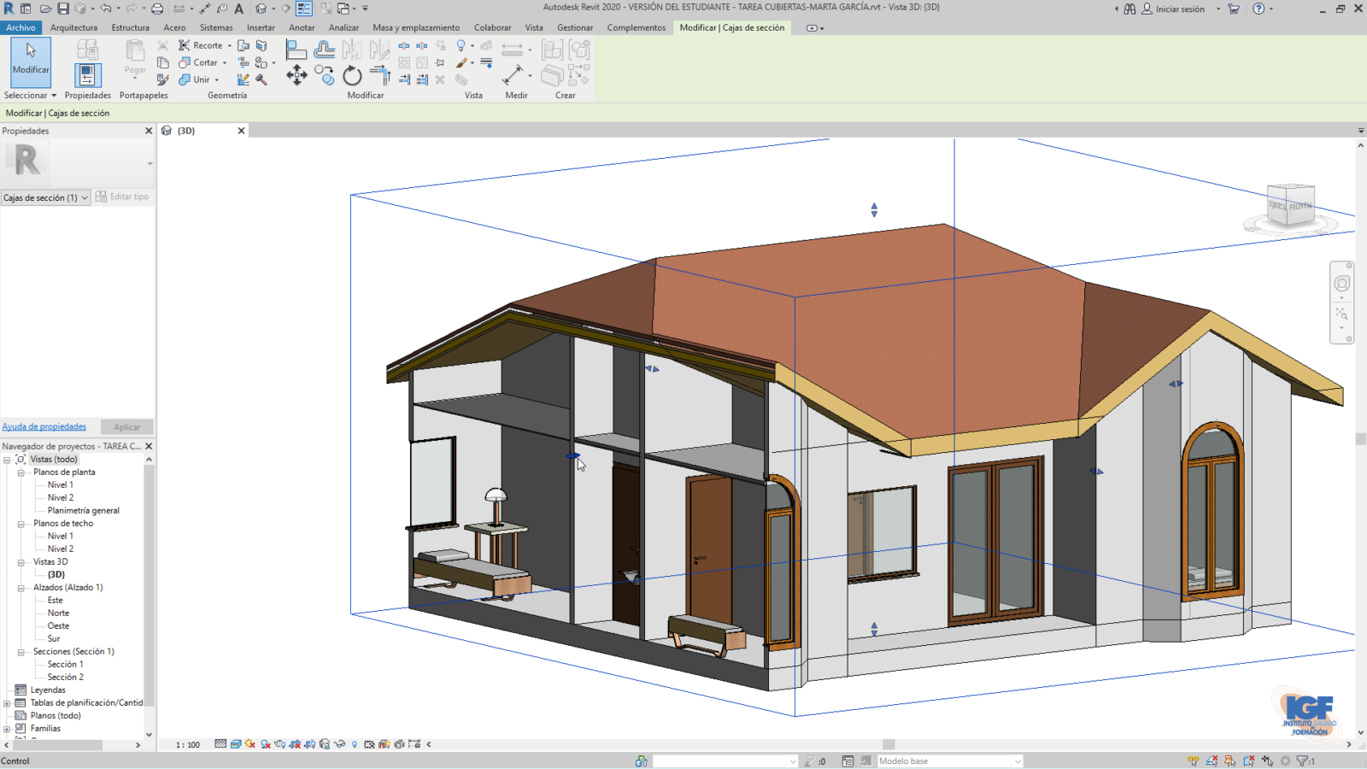The image size is (1367, 769).
Task: Click Iniciar sesión to sign in
Action: pos(1179,9)
